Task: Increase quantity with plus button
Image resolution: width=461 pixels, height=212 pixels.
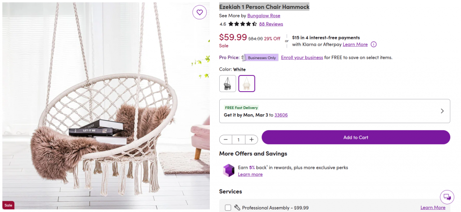Action: (x=252, y=140)
